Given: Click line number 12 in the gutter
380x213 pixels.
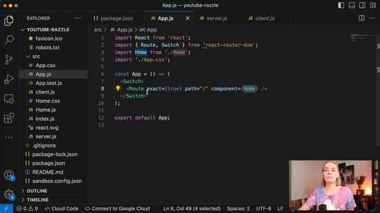Looking at the screenshot, I should point(101,118).
